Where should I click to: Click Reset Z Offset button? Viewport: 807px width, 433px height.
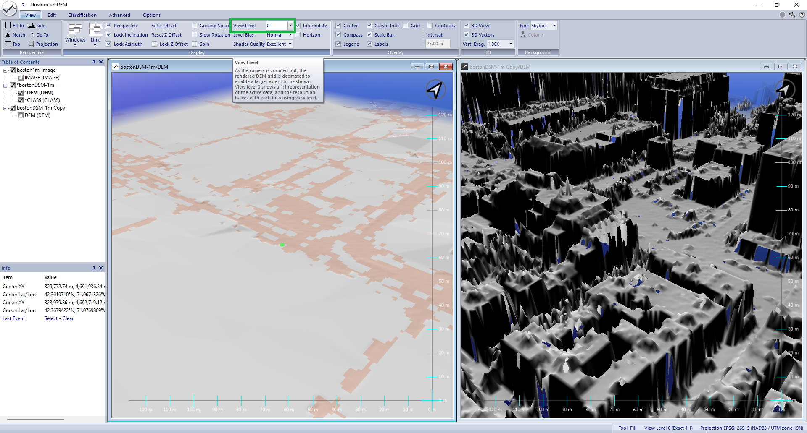click(x=166, y=35)
